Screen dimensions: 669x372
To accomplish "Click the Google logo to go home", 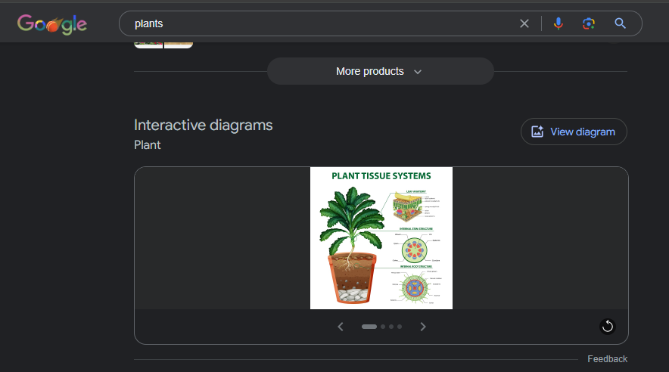I will pyautogui.click(x=52, y=24).
